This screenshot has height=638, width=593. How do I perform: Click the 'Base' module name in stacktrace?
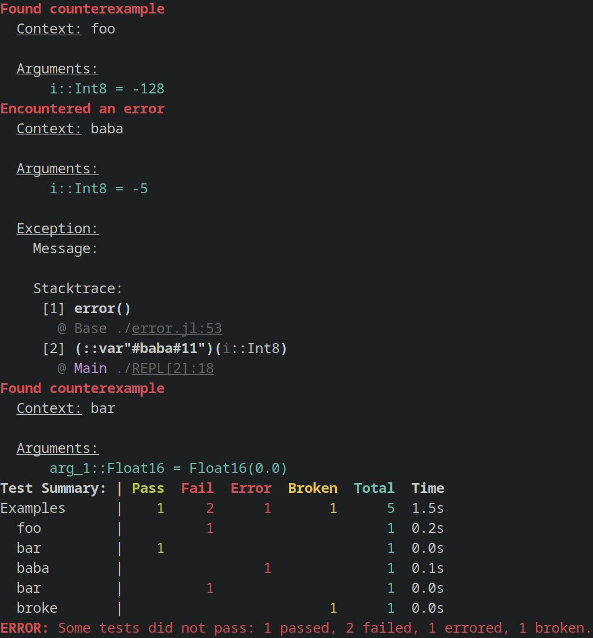(91, 328)
